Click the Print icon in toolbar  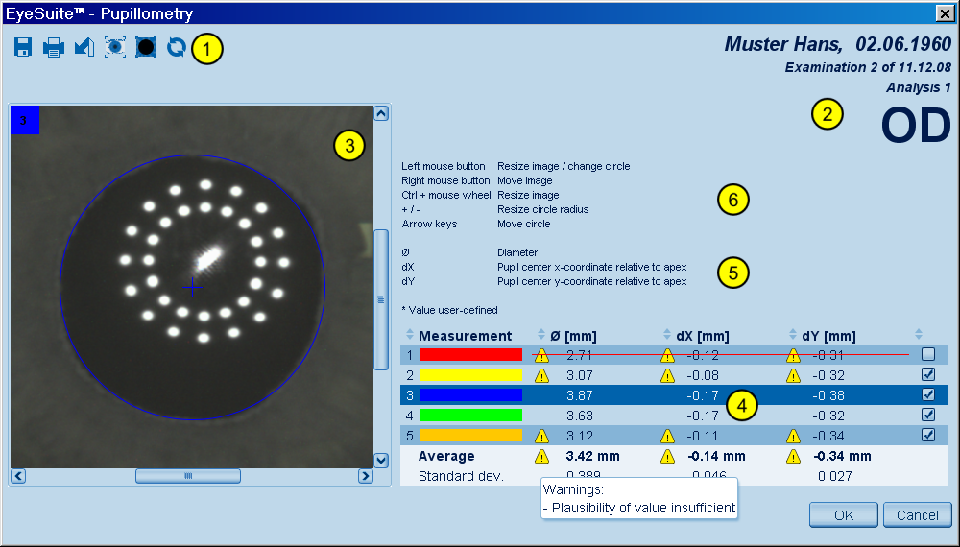54,47
